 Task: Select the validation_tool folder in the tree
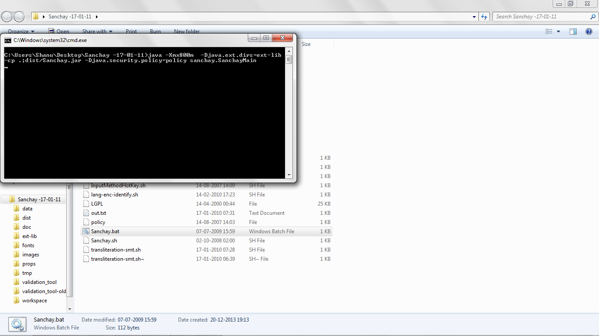pyautogui.click(x=39, y=282)
